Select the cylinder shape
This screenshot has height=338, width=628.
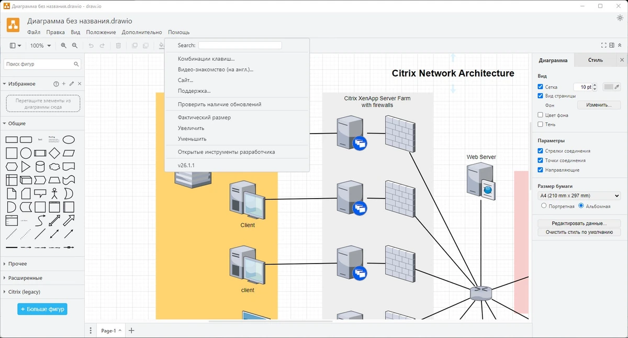(40, 167)
